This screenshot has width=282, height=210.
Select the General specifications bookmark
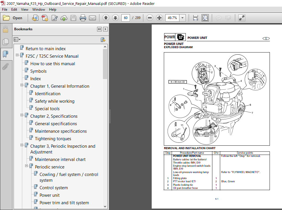point(56,124)
